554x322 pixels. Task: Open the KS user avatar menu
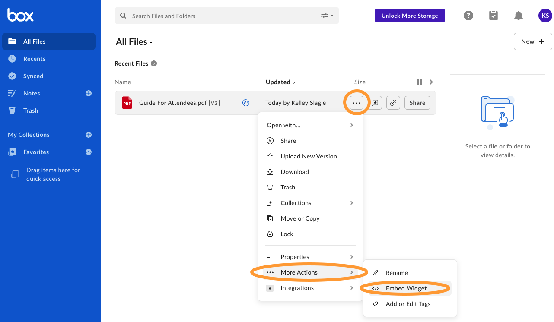tap(545, 16)
